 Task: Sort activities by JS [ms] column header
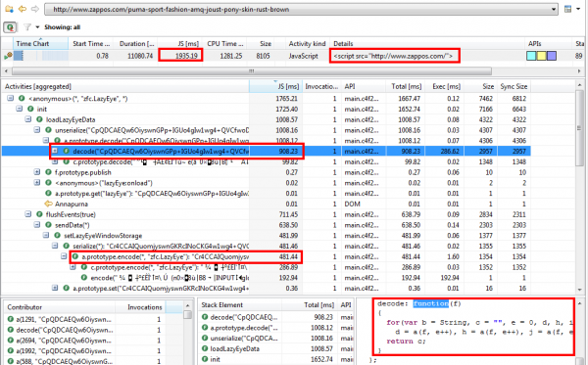(x=275, y=86)
